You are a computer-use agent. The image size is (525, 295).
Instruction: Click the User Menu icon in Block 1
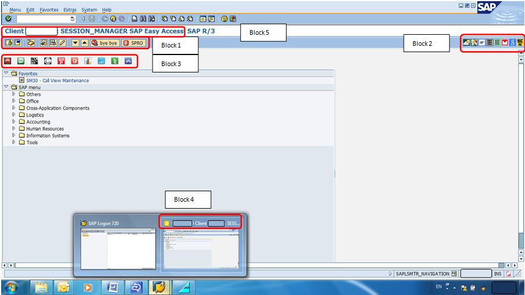point(9,43)
